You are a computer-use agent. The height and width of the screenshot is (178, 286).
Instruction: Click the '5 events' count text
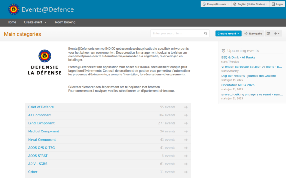[x=169, y=156]
